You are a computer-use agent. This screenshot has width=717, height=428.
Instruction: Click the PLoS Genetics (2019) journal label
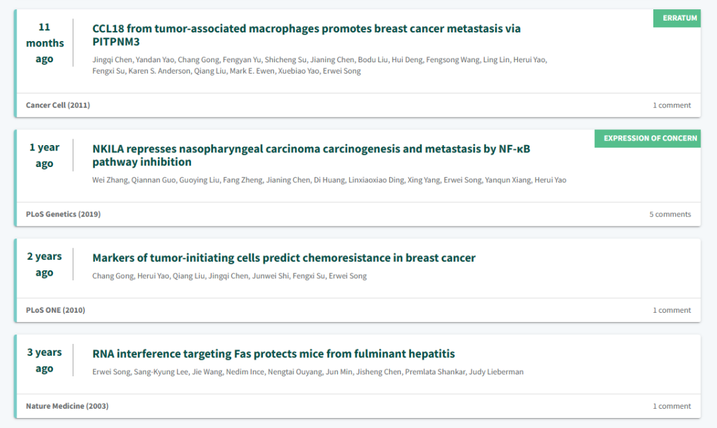[63, 215]
